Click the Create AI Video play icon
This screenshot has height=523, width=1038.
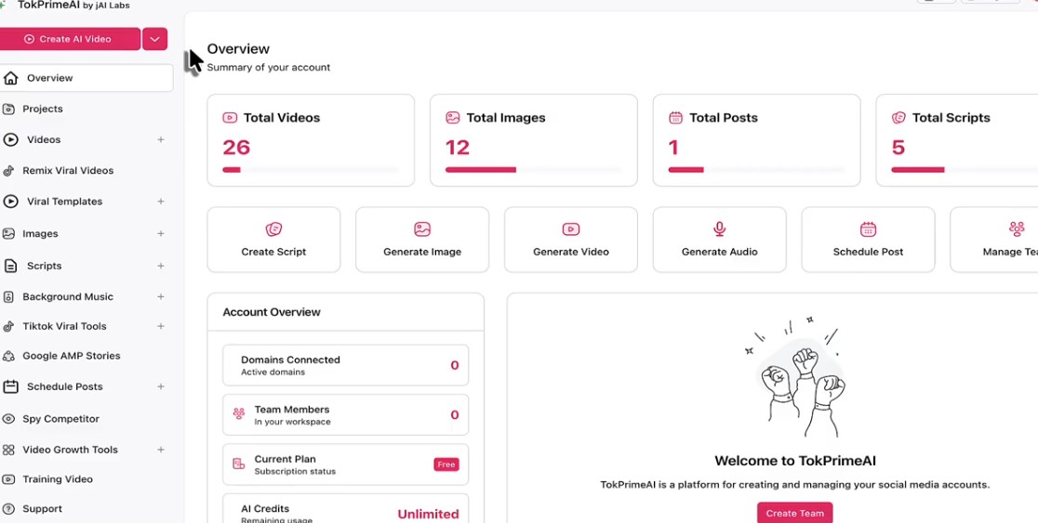click(x=29, y=39)
